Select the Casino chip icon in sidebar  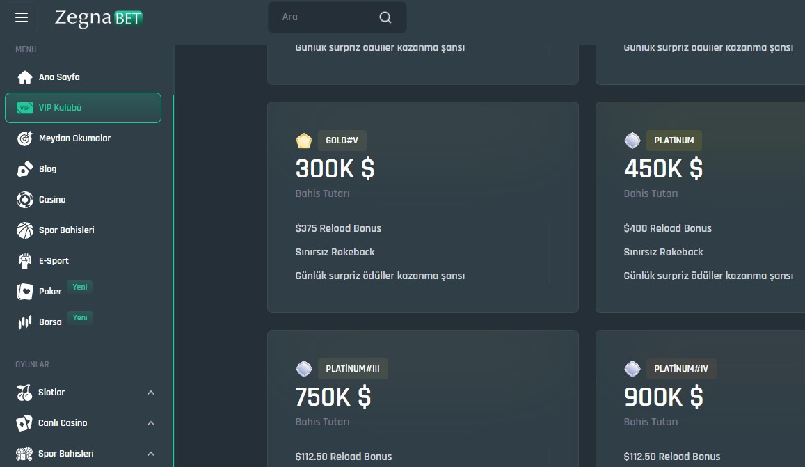(x=24, y=199)
